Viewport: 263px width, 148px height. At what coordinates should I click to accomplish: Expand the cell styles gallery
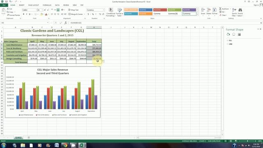coord(197,15)
